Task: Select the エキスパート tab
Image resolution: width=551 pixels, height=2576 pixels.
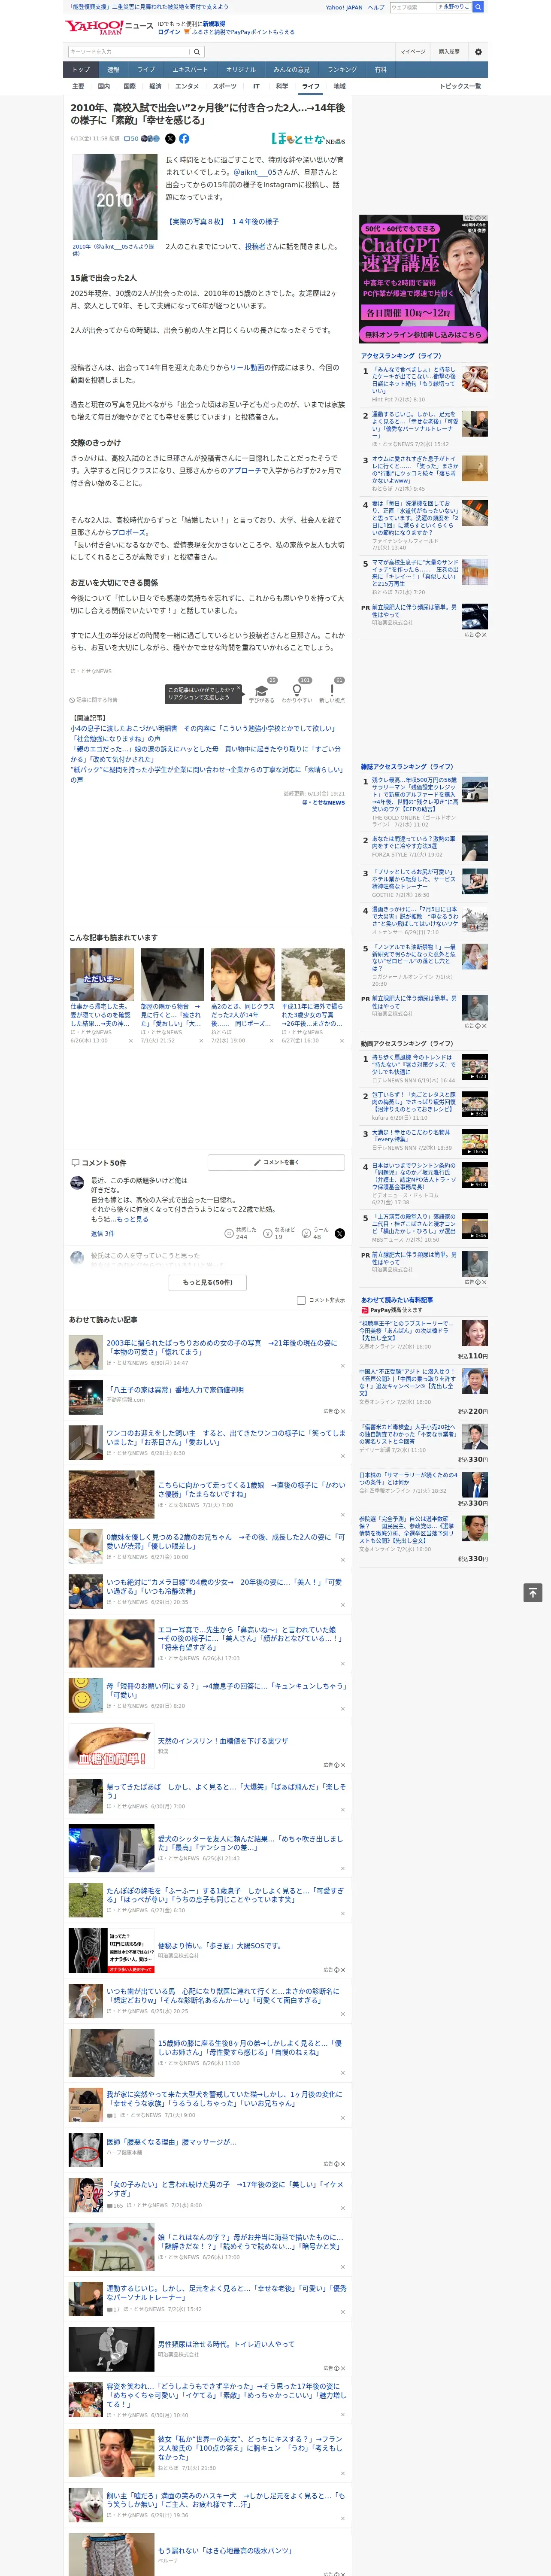Action: [x=190, y=70]
